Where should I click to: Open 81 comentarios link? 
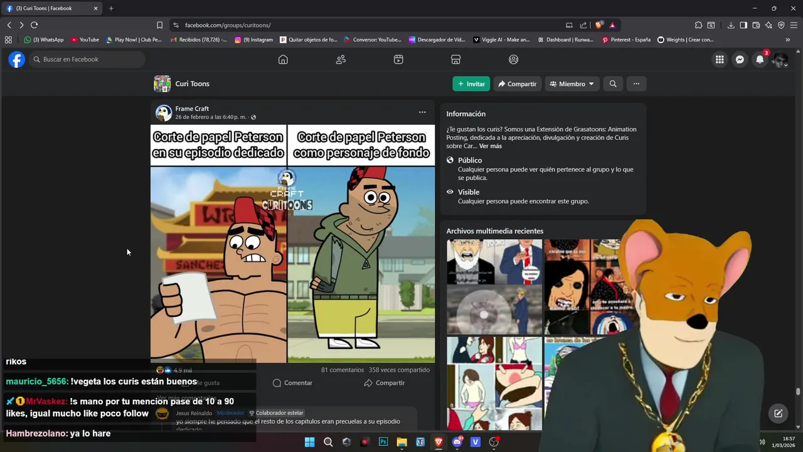[343, 370]
